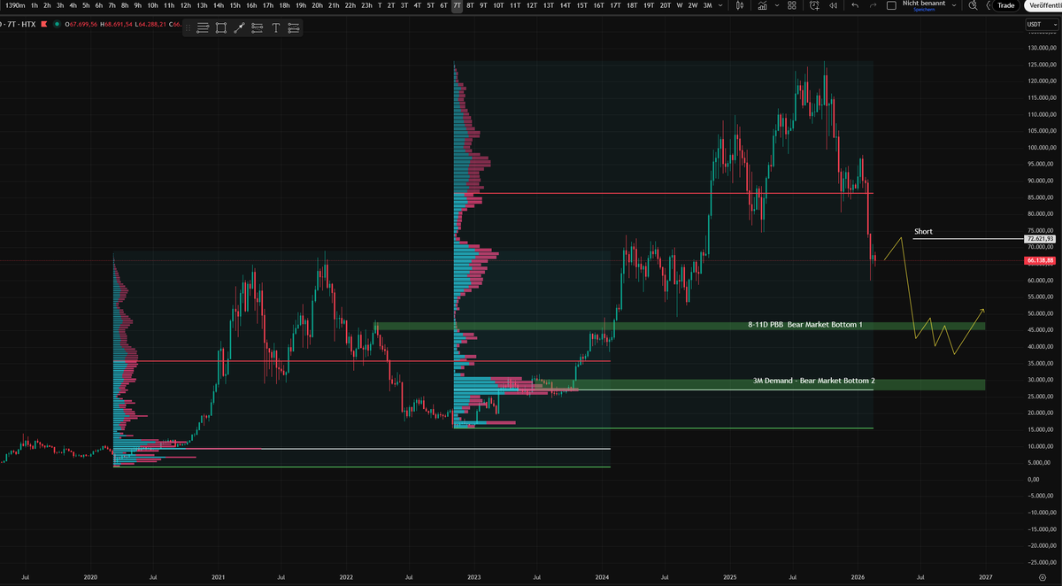Create an alert with the alarm-clock icon
1062x586 pixels.
pos(814,5)
